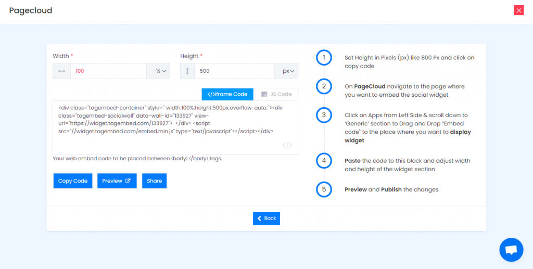
Task: Go Back with the Back button
Action: click(x=266, y=219)
